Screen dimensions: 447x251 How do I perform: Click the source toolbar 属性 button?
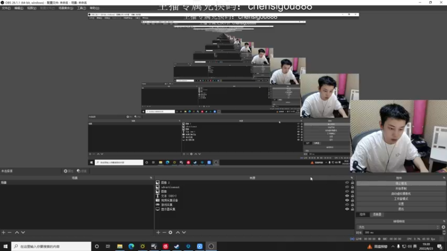[69, 171]
